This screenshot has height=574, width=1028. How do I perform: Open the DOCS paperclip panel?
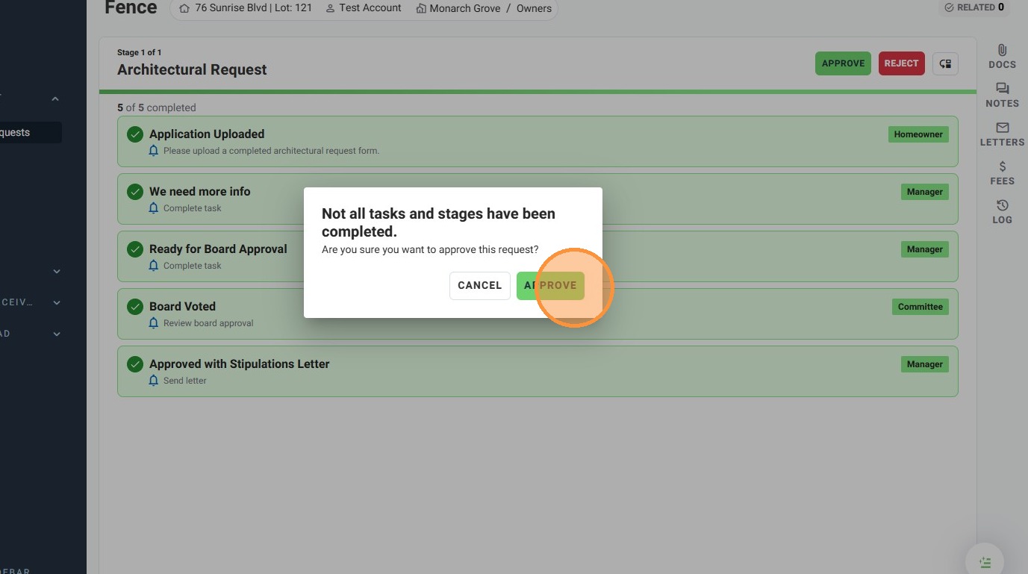coord(1002,56)
